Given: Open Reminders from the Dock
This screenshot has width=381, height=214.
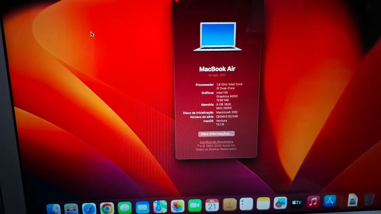Looking at the screenshot, I should click(x=246, y=204).
